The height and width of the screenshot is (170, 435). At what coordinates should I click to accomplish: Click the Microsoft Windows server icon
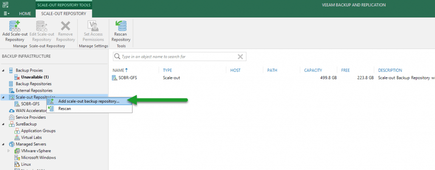click(17, 158)
